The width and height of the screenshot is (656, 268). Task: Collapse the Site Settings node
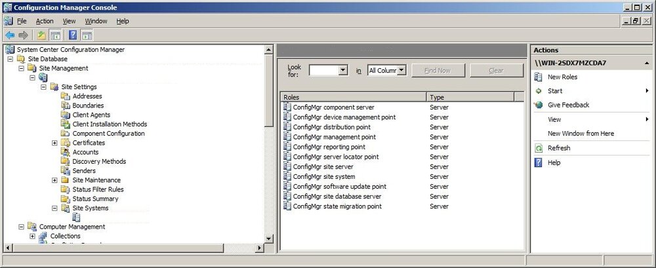click(43, 87)
